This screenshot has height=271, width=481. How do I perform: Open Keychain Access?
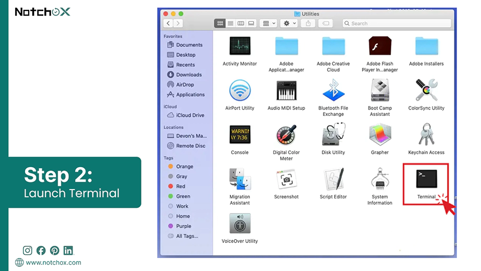click(x=426, y=134)
